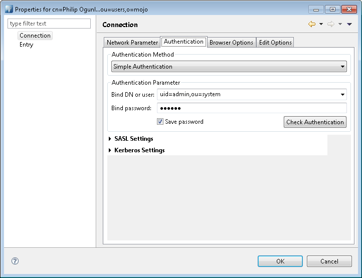This screenshot has width=362, height=278.
Task: Click the Bind DN text uid=admin,ou=system
Action: [x=190, y=94]
